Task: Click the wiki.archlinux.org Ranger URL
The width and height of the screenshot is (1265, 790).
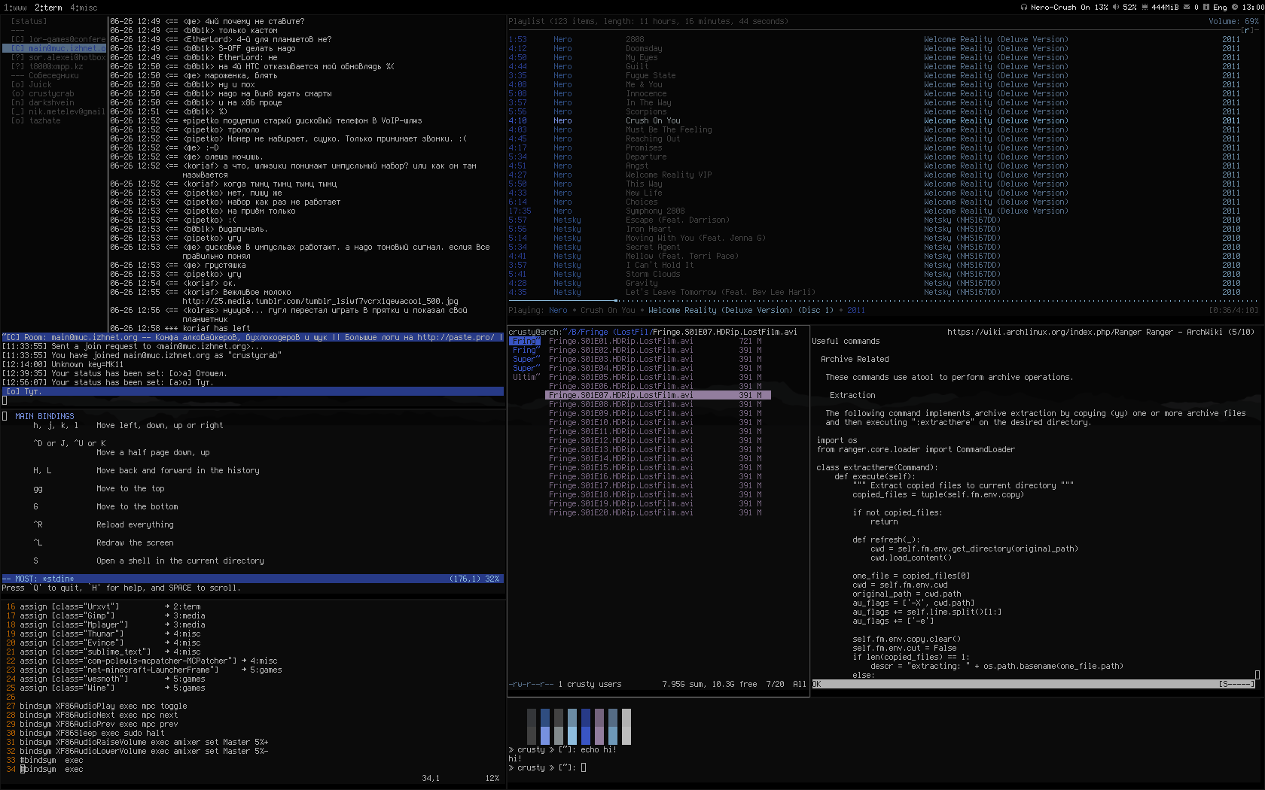Action: click(x=1044, y=332)
